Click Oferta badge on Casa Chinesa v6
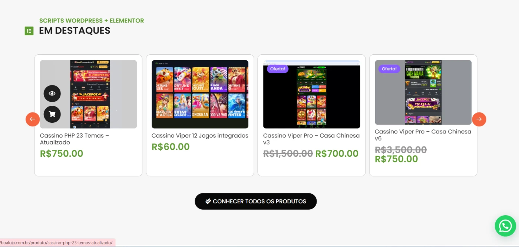 click(x=389, y=69)
